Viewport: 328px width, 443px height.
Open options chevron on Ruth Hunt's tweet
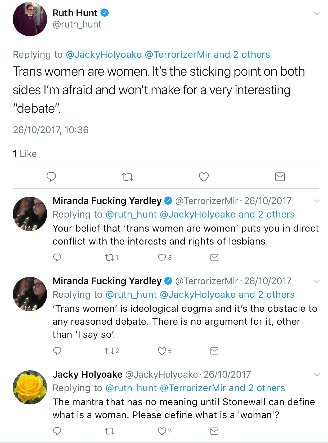(317, 13)
